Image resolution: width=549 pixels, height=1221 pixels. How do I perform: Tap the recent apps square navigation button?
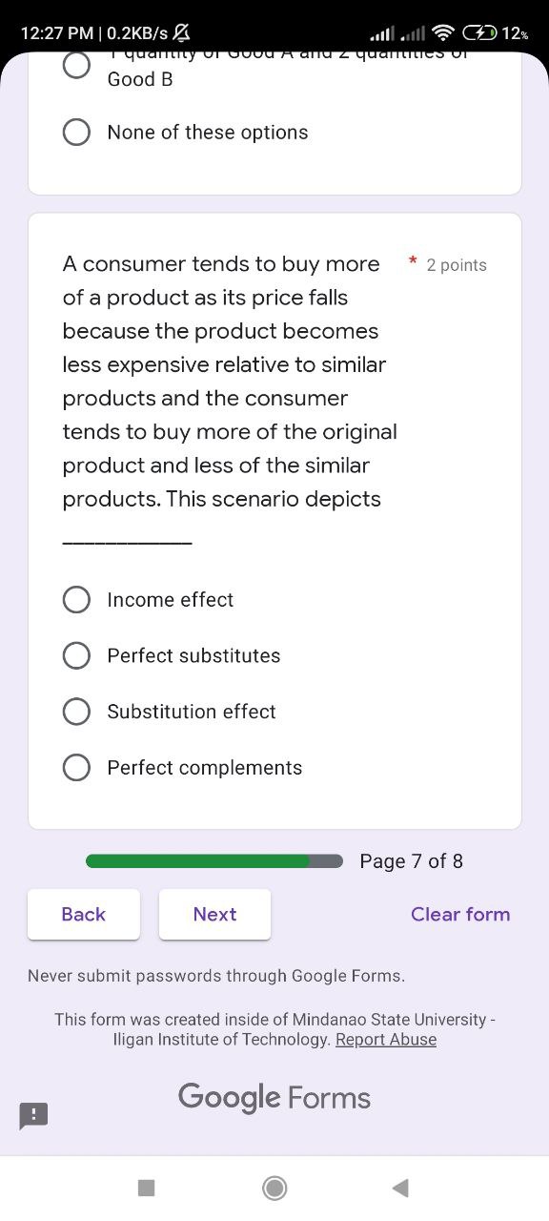[146, 1189]
